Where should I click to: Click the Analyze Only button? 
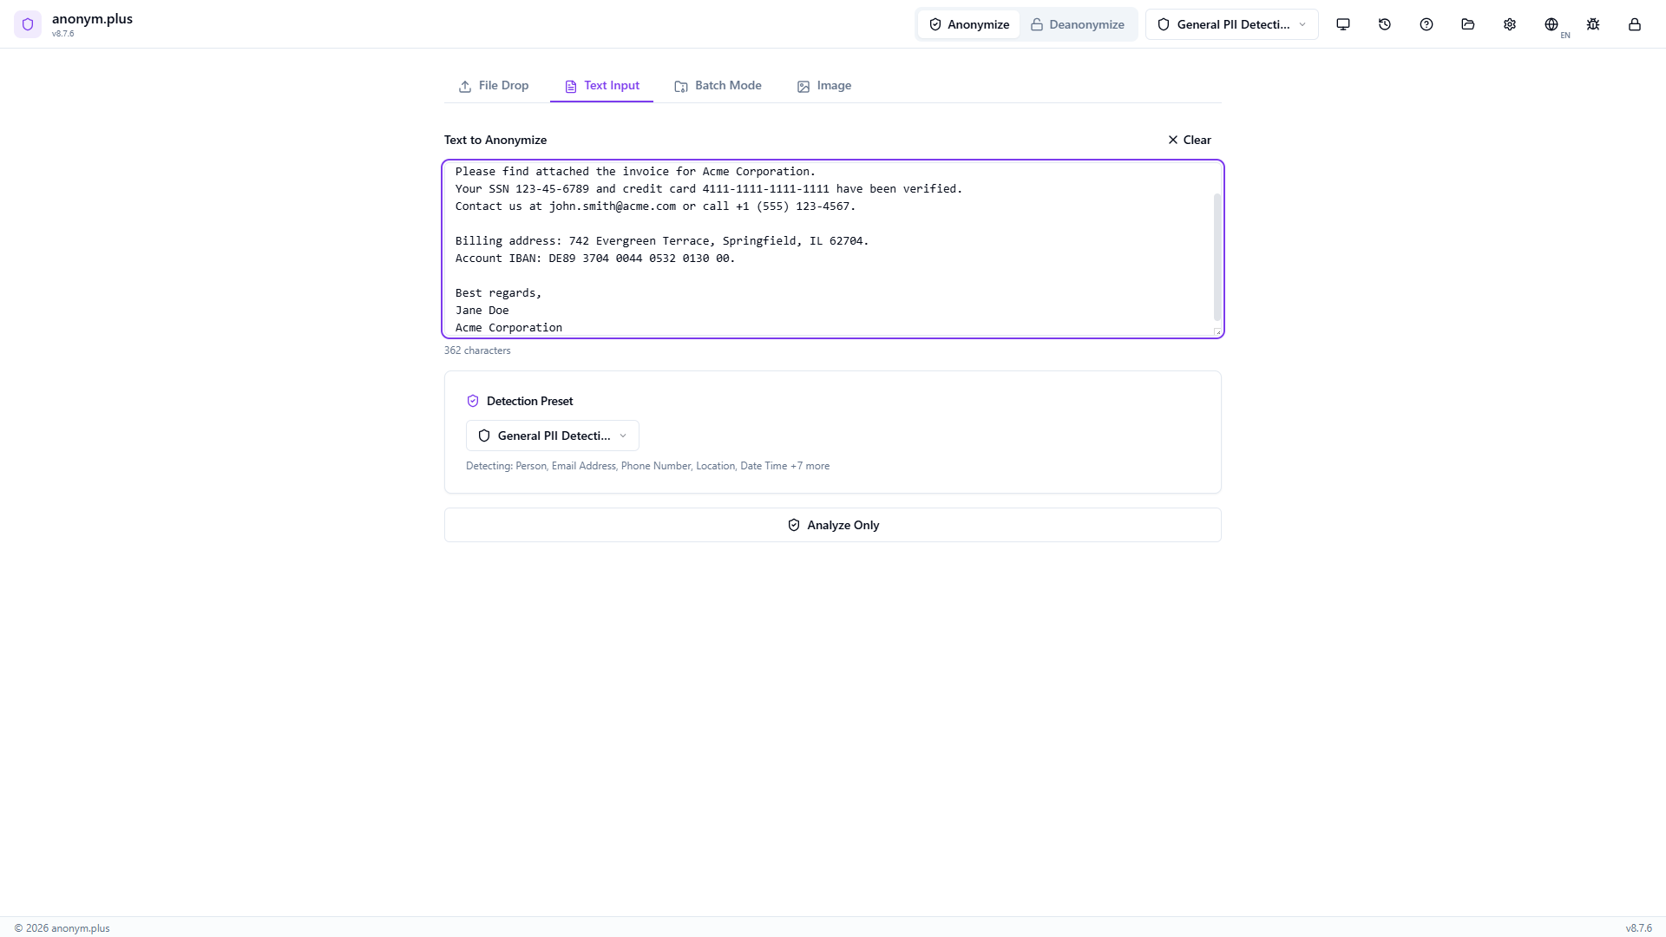tap(832, 525)
